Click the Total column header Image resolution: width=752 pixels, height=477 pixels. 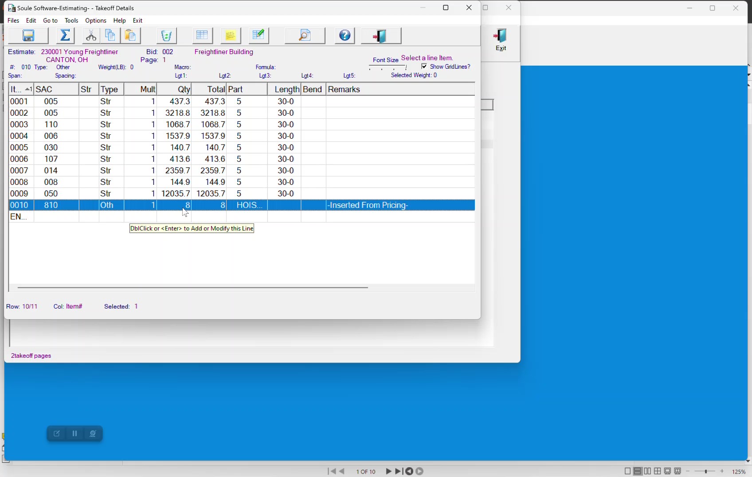(x=209, y=90)
